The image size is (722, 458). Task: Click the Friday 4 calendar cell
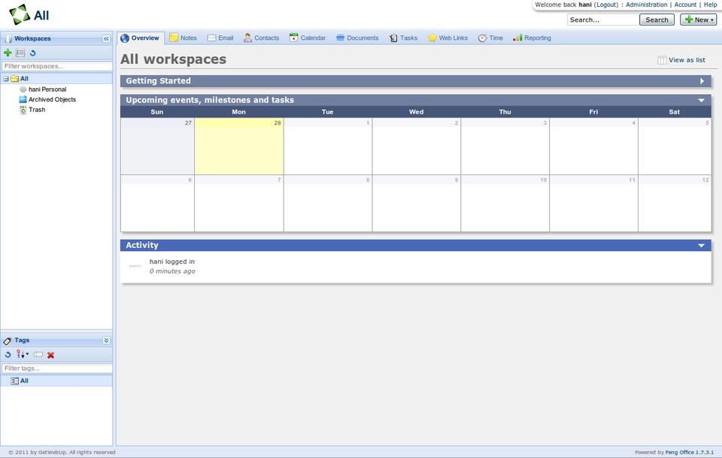[x=593, y=147]
